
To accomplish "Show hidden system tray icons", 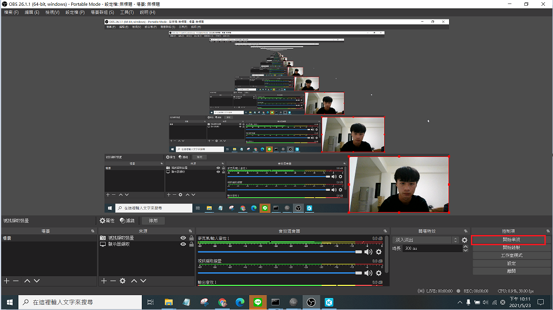I will (x=459, y=302).
